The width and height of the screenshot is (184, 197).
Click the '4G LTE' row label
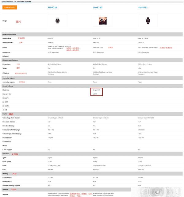pyautogui.click(x=5, y=110)
